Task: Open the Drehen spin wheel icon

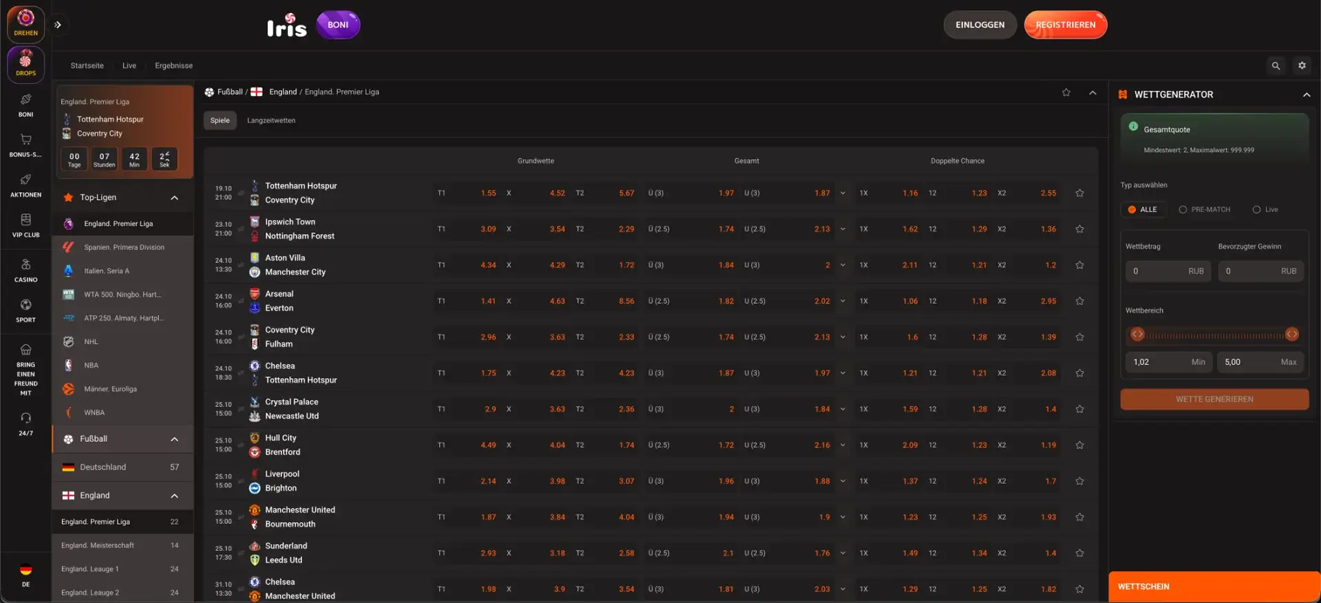Action: click(25, 24)
